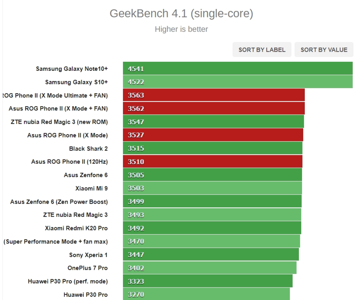Click the red bar showing 3527

pos(213,135)
